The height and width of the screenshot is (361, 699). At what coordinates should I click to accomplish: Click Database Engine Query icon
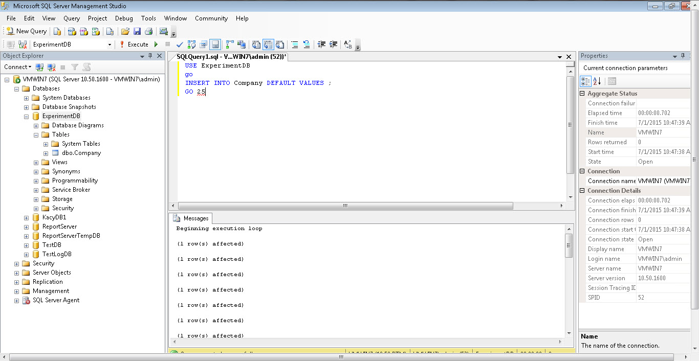pyautogui.click(x=57, y=31)
